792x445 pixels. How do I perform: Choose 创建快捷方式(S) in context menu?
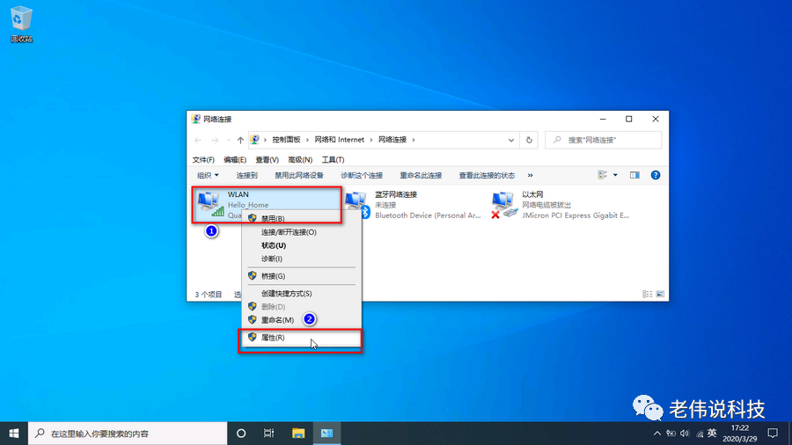tap(302, 293)
